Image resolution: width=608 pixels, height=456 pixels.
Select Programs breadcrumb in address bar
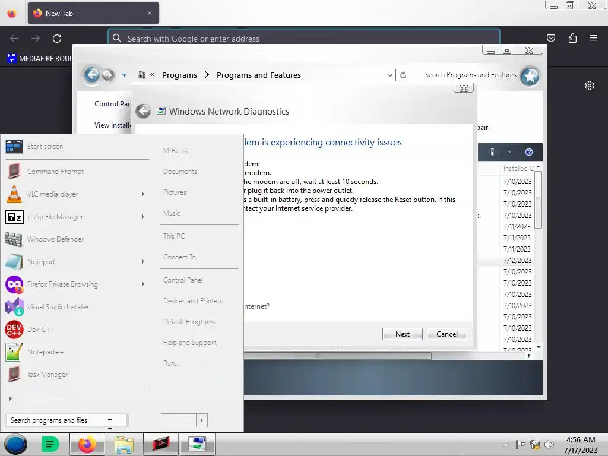[x=179, y=75]
